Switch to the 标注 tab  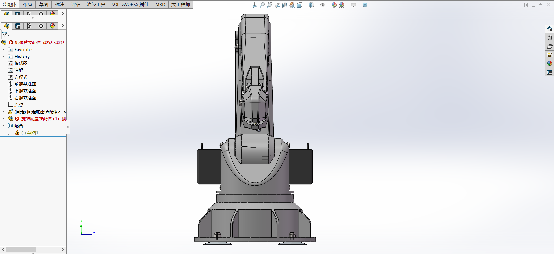60,5
